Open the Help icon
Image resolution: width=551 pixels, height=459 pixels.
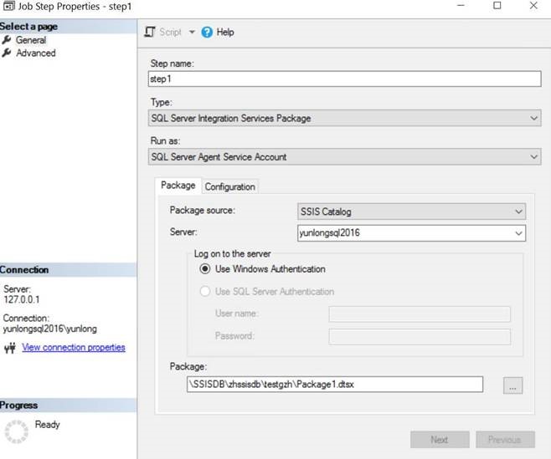(x=207, y=32)
